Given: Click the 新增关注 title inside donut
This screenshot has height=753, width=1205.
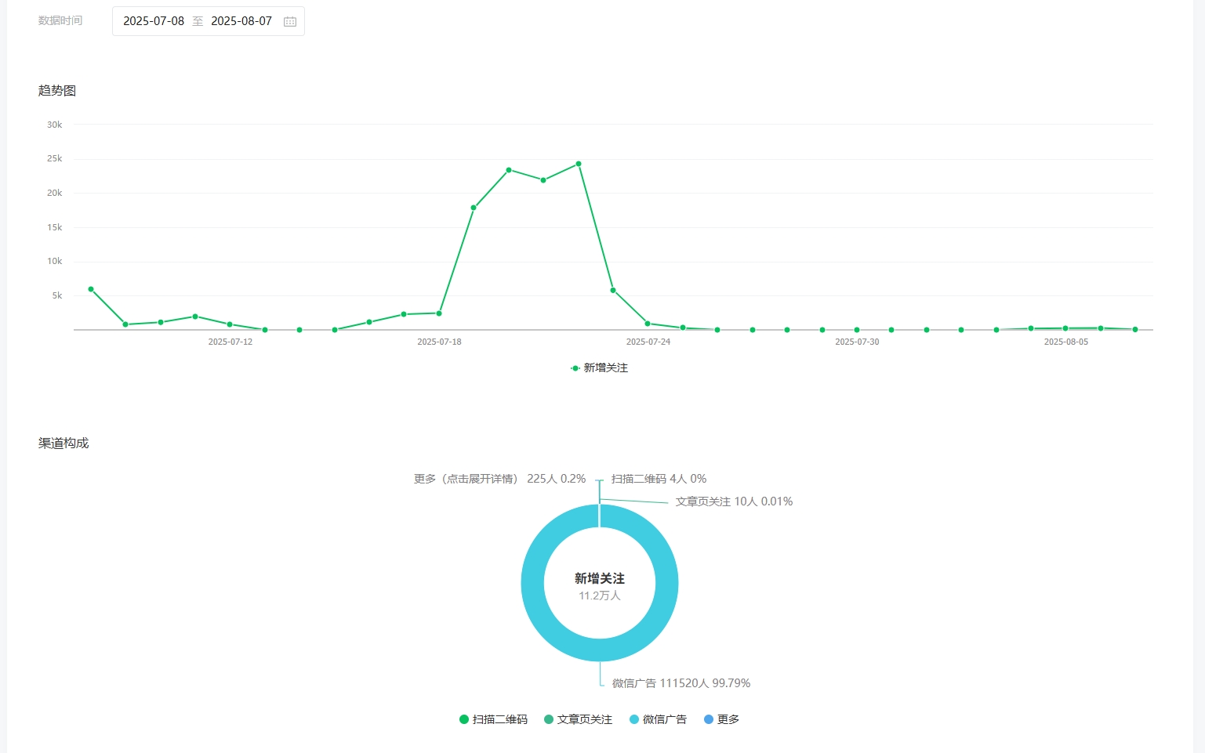Looking at the screenshot, I should [x=600, y=578].
